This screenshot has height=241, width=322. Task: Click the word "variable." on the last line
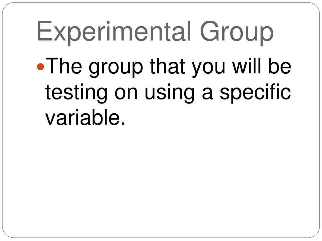point(85,117)
